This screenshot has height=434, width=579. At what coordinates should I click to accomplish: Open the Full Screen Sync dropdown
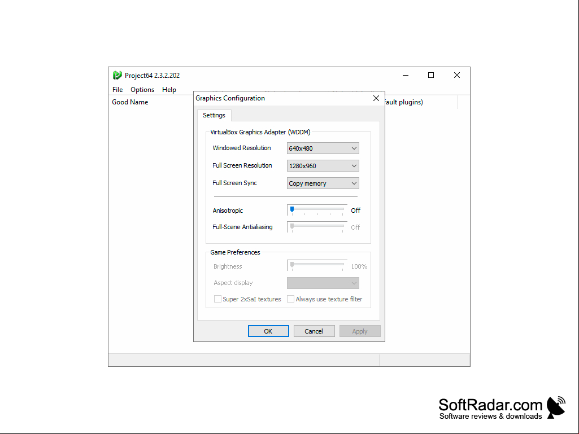point(323,183)
